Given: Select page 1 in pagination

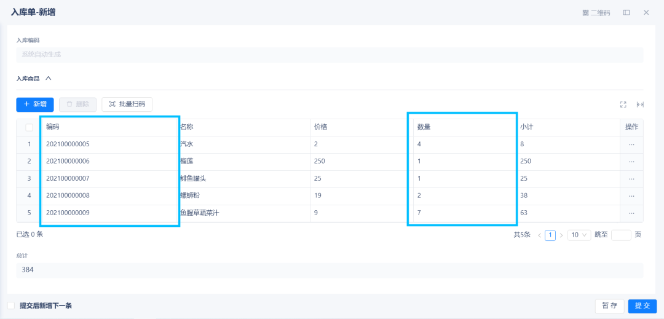Looking at the screenshot, I should [x=550, y=235].
